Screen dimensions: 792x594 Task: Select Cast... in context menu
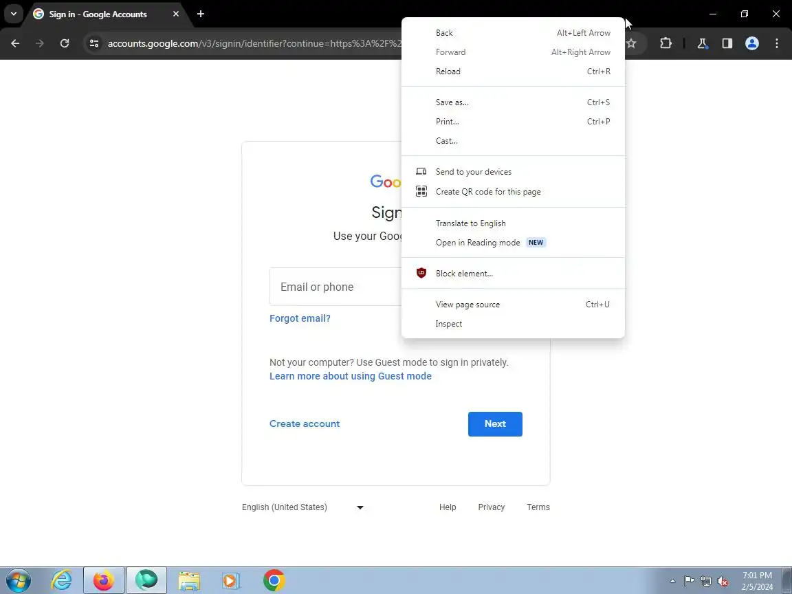pyautogui.click(x=513, y=141)
